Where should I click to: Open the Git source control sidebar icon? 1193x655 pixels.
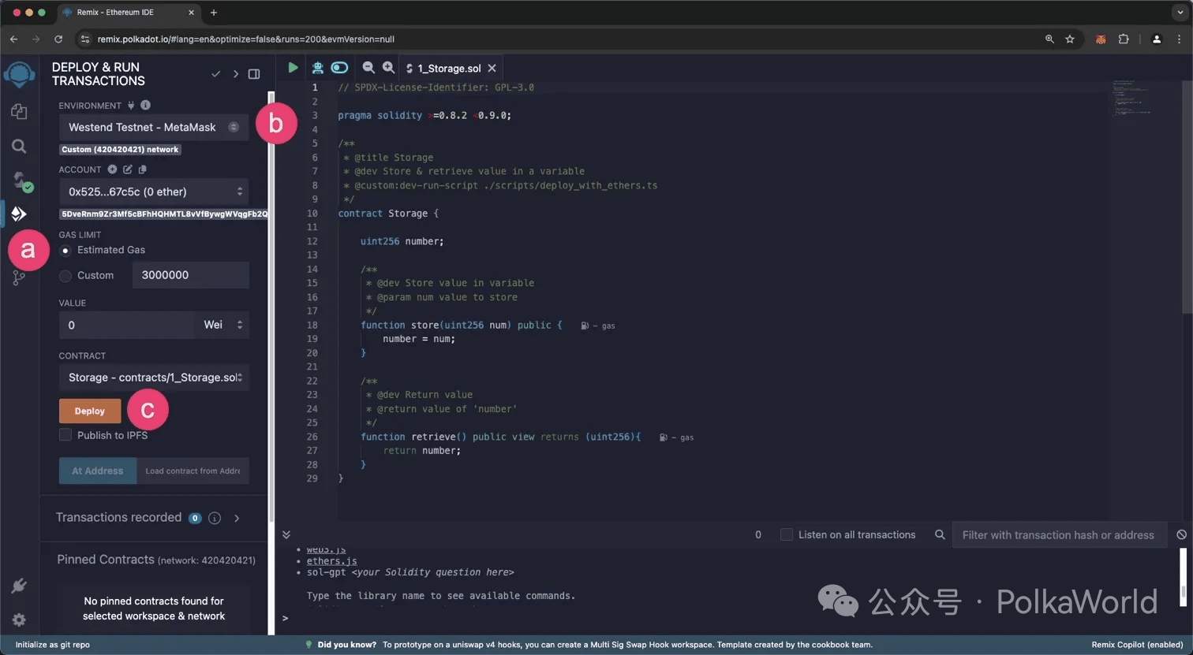(x=19, y=277)
